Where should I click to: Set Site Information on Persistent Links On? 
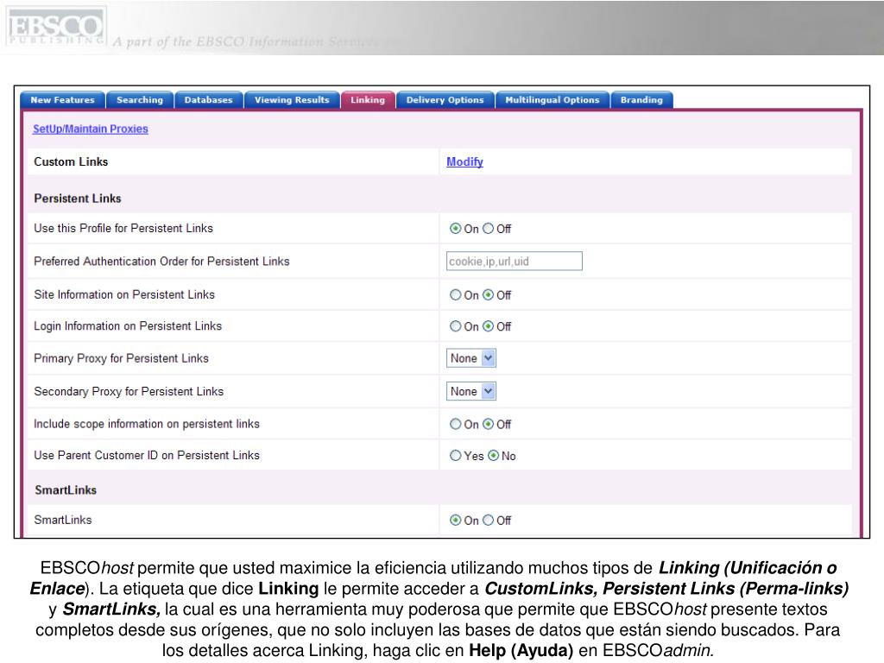[455, 295]
